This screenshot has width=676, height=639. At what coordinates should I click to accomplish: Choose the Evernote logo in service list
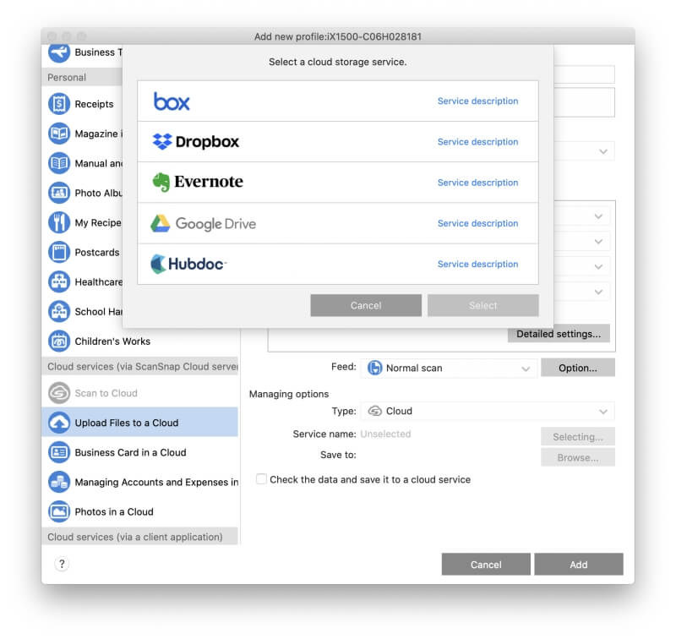(198, 182)
